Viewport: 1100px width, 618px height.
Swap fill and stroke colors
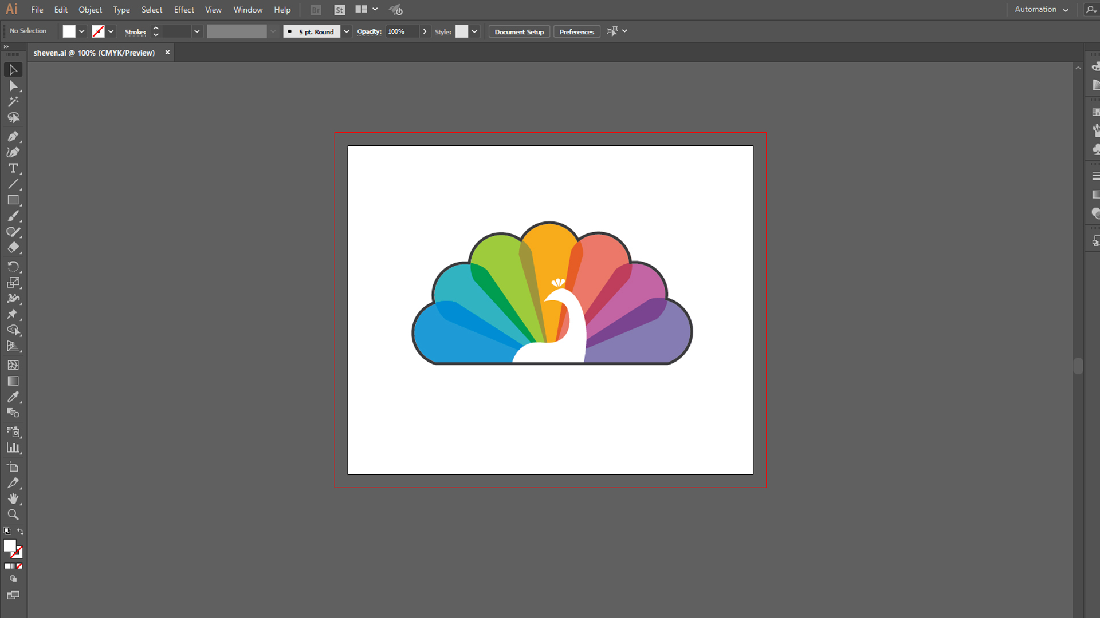[20, 532]
